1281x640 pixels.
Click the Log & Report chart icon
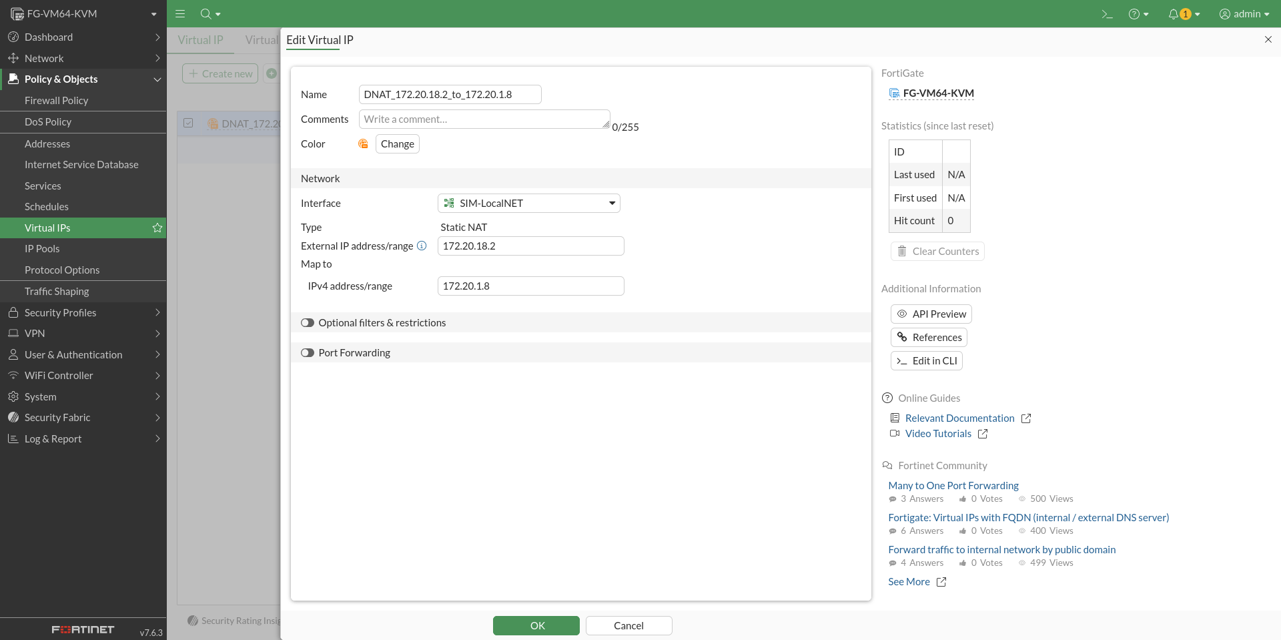pyautogui.click(x=13, y=438)
